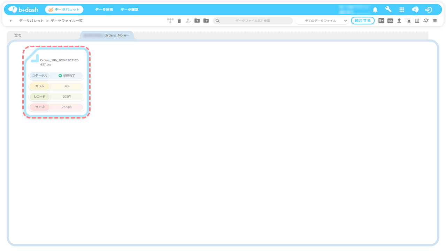Screen dimensions: 446x251
Task: Click the add new folder icon
Action: [206, 21]
